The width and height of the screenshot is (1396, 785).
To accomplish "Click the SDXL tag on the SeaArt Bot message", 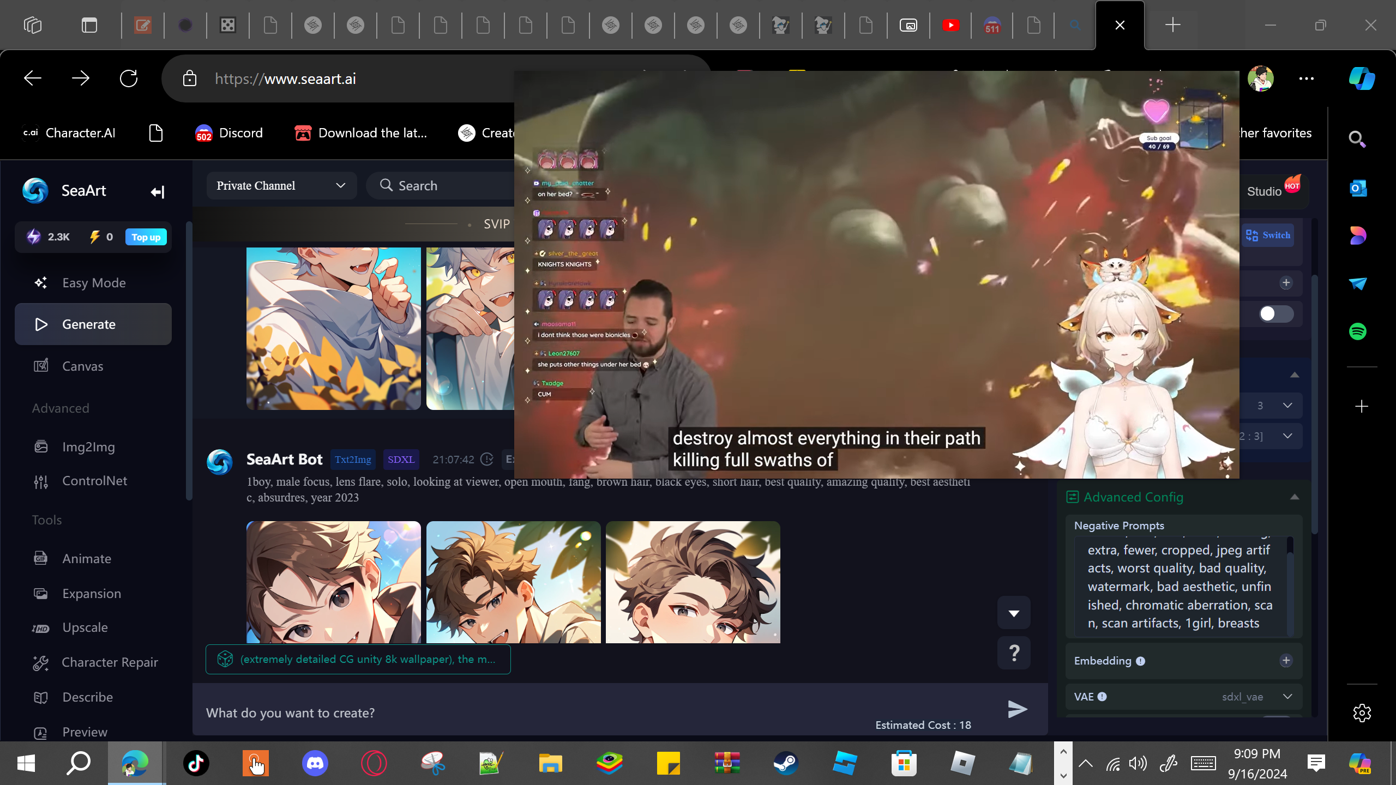I will pos(401,460).
